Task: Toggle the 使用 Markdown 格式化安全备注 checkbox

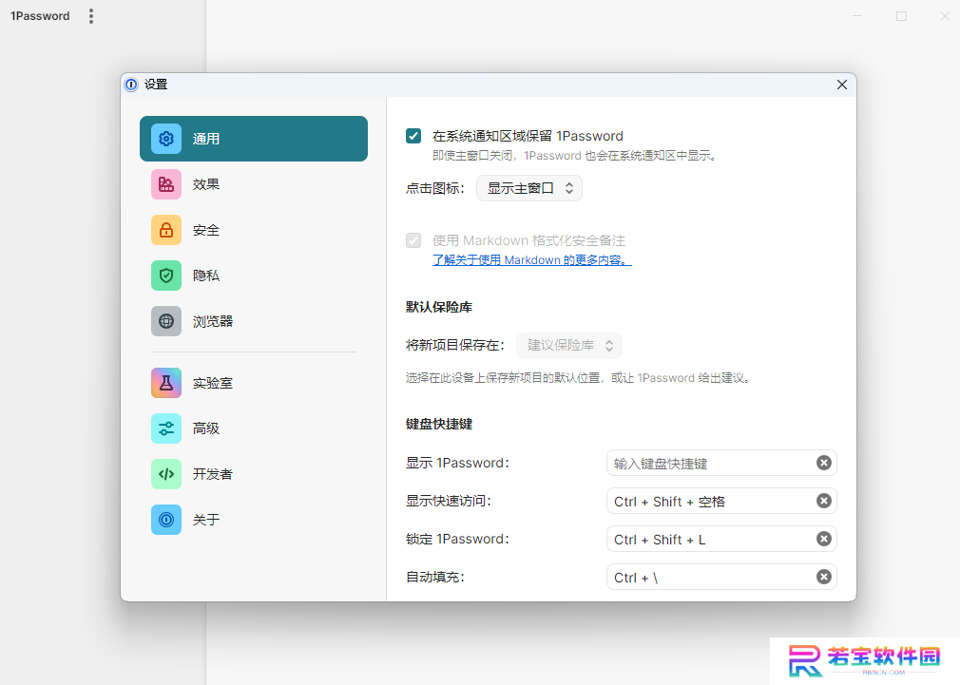Action: click(x=413, y=240)
